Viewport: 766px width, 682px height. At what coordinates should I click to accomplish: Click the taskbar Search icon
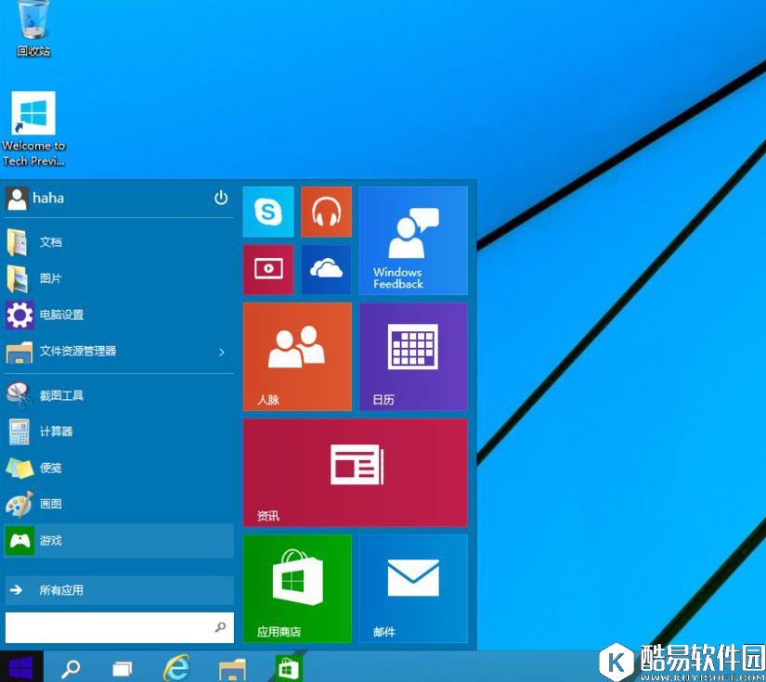tap(70, 666)
